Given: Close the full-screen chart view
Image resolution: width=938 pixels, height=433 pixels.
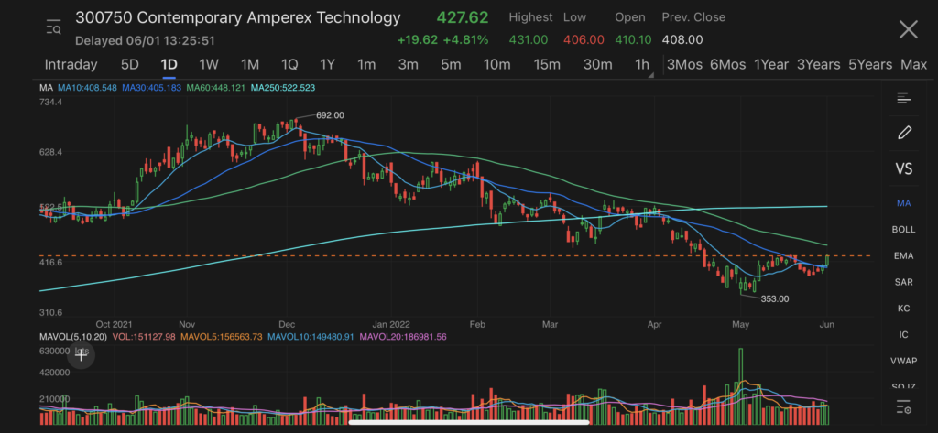Looking at the screenshot, I should [908, 29].
